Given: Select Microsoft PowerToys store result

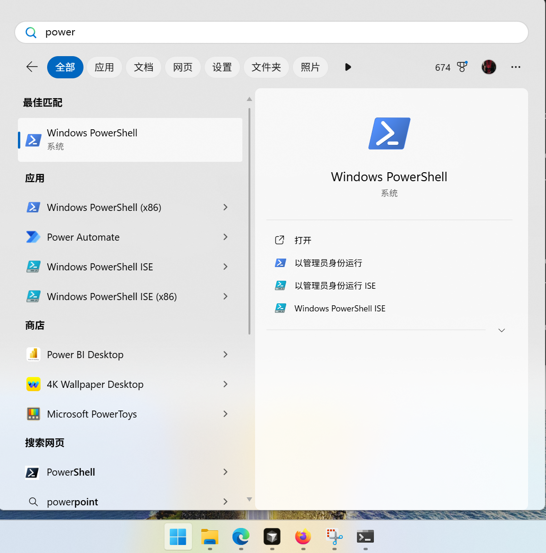Looking at the screenshot, I should [x=91, y=414].
